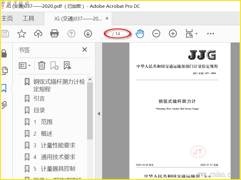This screenshot has width=241, height=180.
Task: Open the 目录 bookmark
Action: click(x=39, y=110)
